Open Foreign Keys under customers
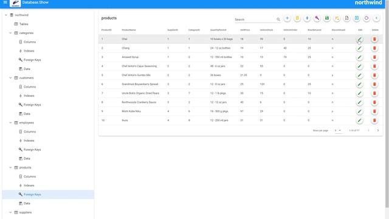The height and width of the screenshot is (219, 389). pyautogui.click(x=32, y=105)
